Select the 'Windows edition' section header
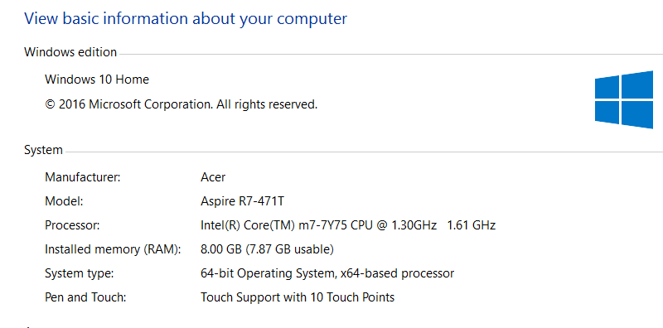The width and height of the screenshot is (663, 328). (70, 52)
